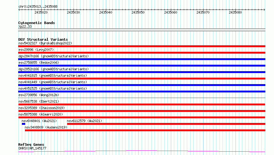Click the red bar under nsv6112579
This screenshot has width=274, height=155.
[166, 124]
